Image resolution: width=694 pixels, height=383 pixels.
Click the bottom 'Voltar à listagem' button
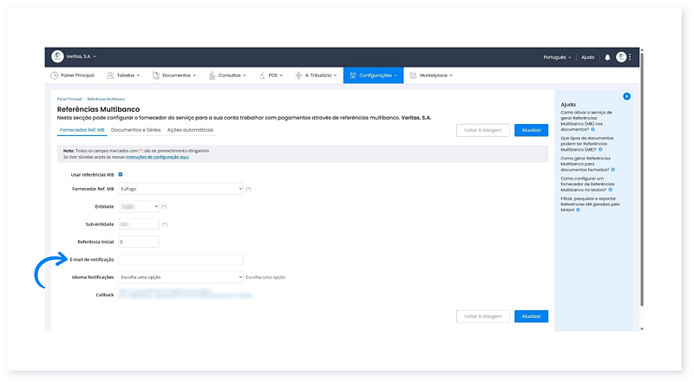[x=482, y=316]
